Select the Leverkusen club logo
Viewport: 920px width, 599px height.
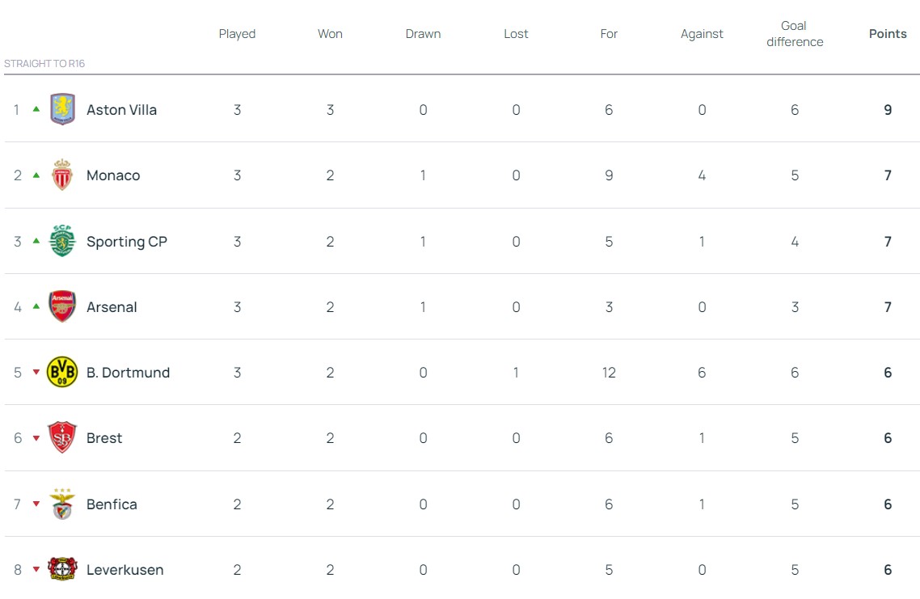[62, 569]
